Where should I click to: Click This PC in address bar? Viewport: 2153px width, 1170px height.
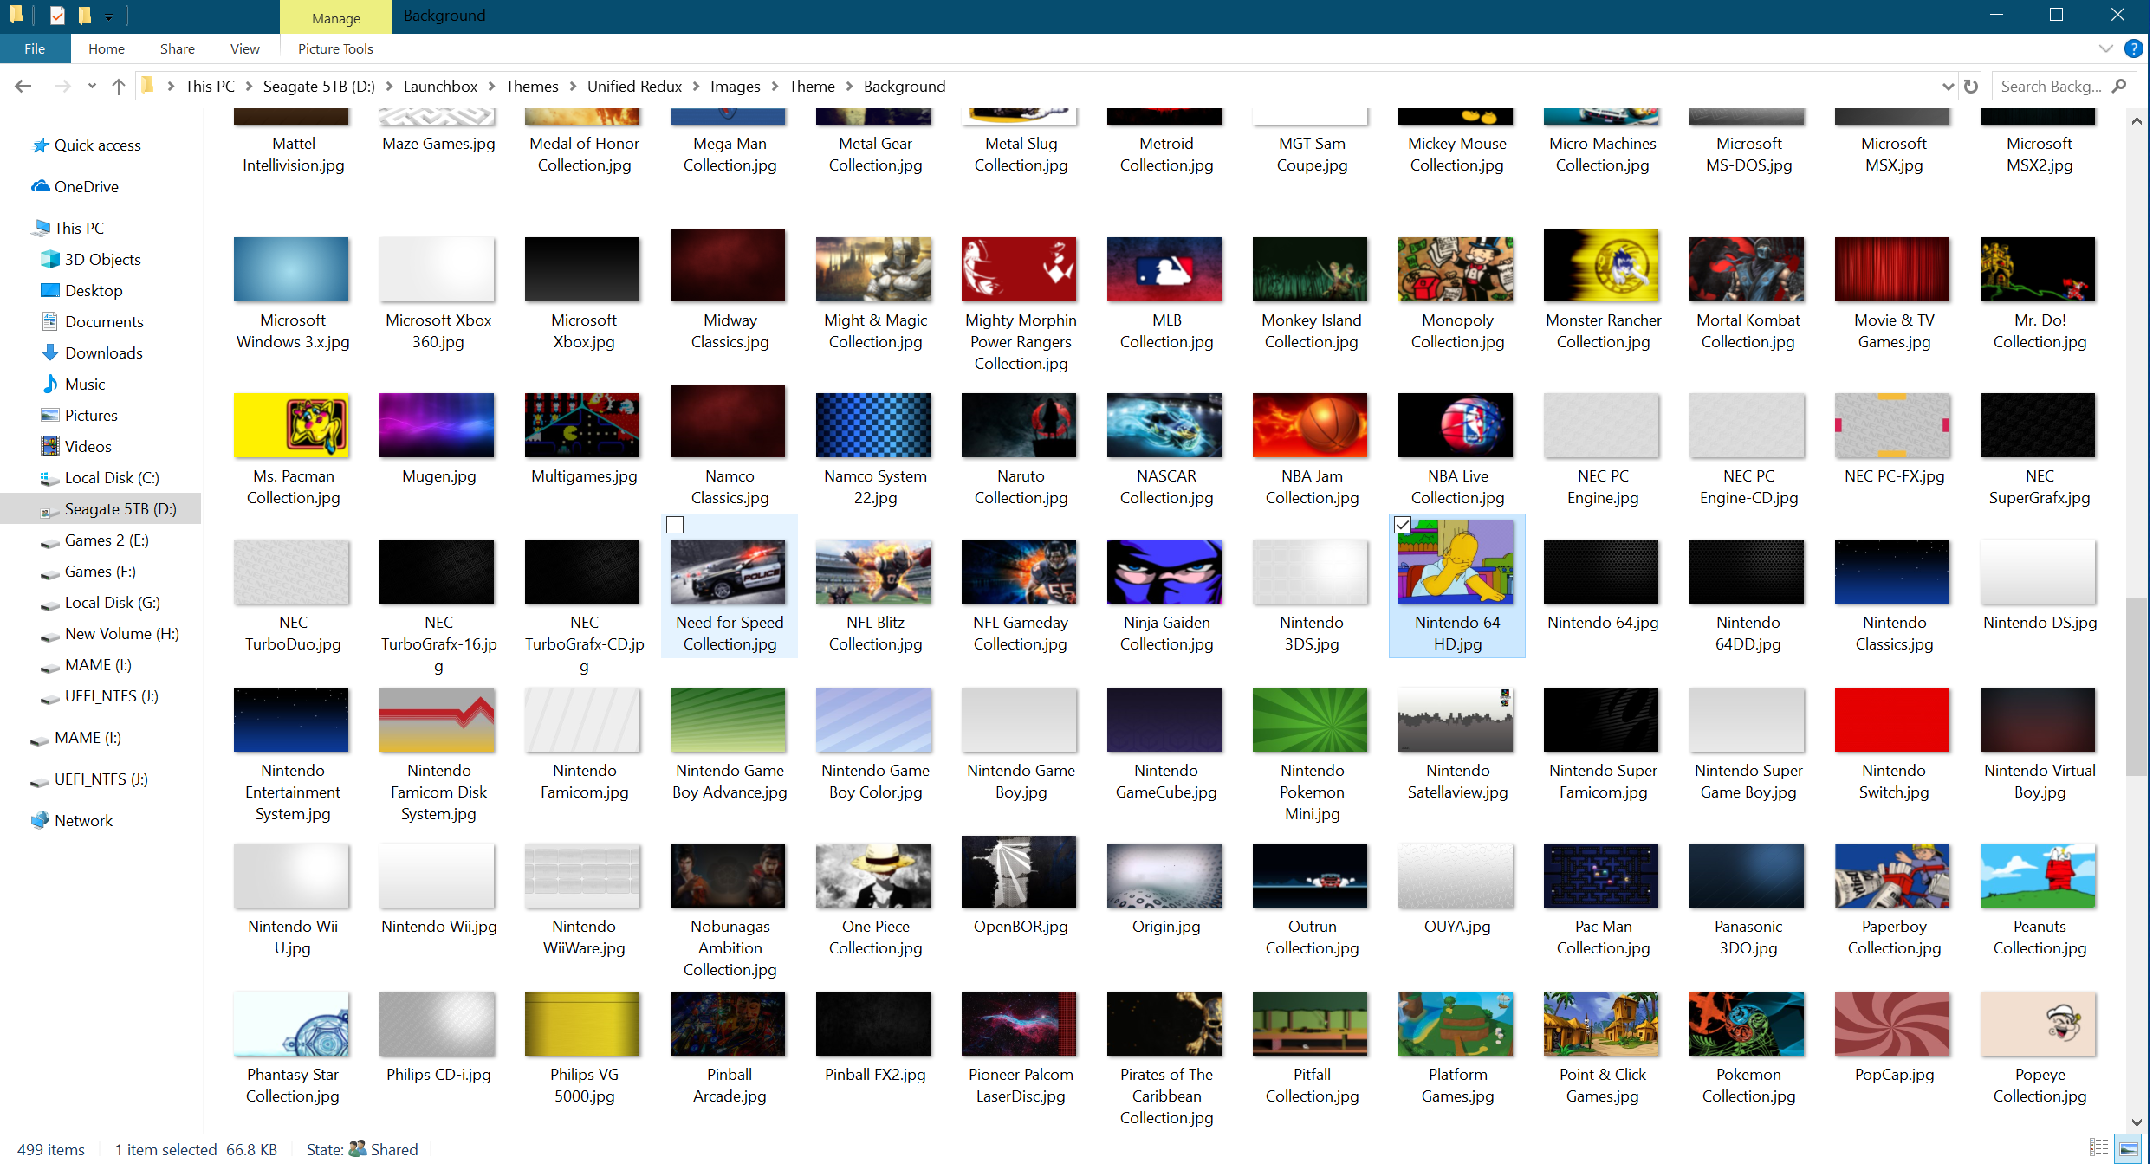point(210,86)
